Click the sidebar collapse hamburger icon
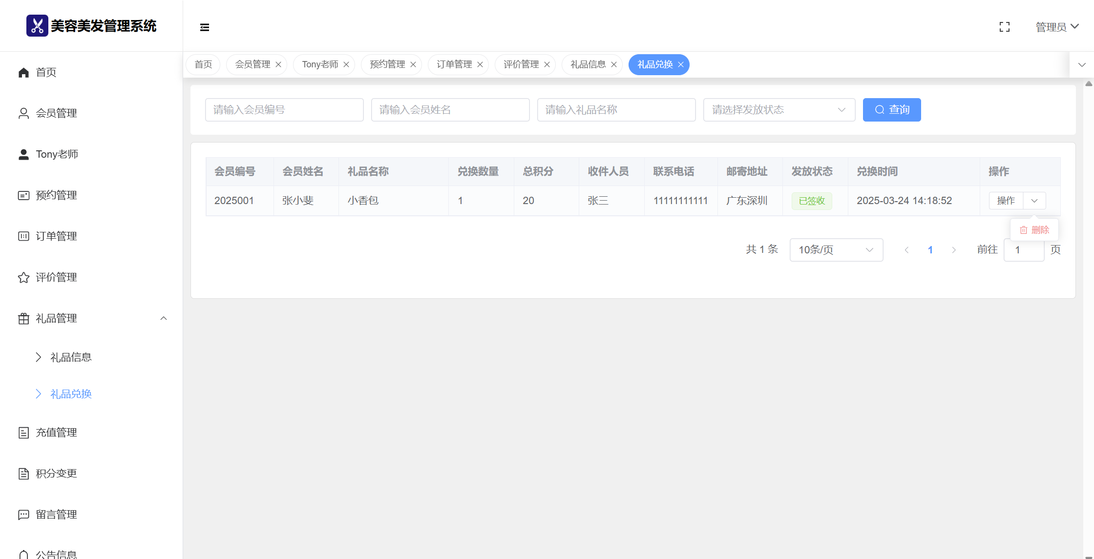Viewport: 1094px width, 559px height. [x=205, y=27]
